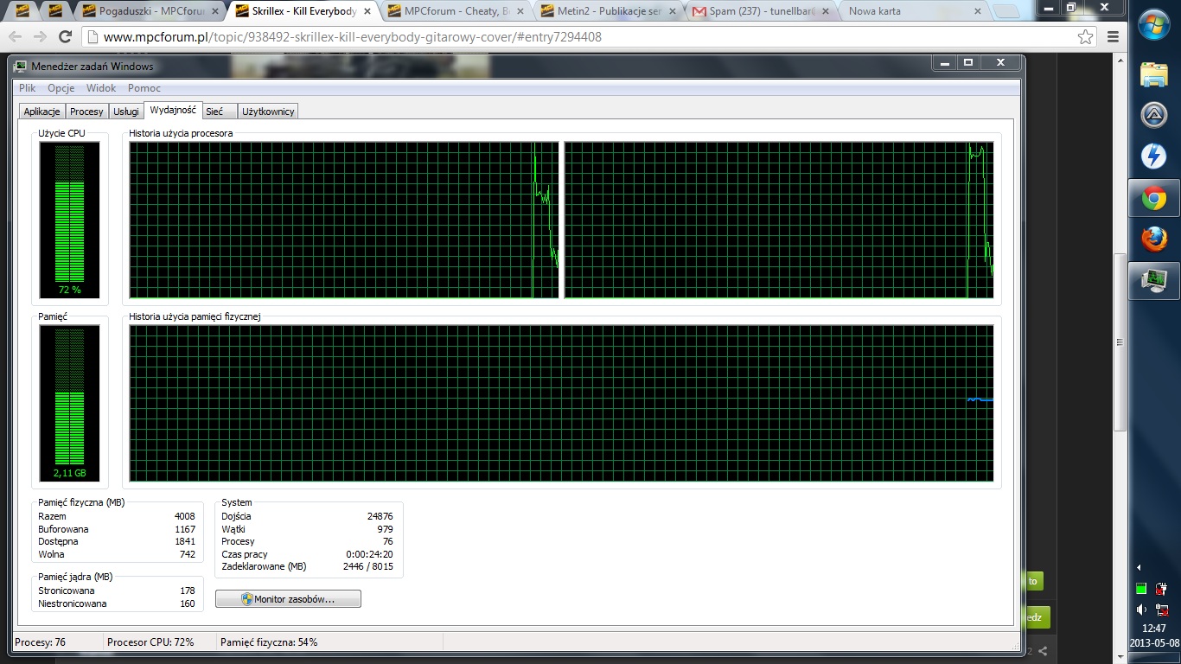Click the Monitor zasobów button
1181x664 pixels.
point(288,599)
